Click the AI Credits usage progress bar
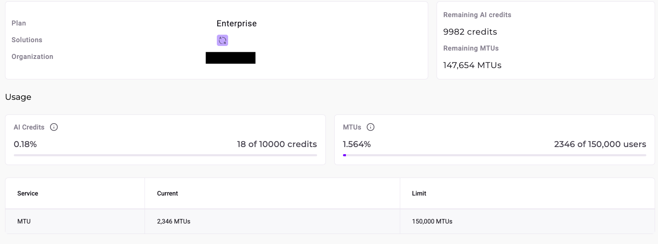Screen dimensions: 658x244 tap(165, 155)
